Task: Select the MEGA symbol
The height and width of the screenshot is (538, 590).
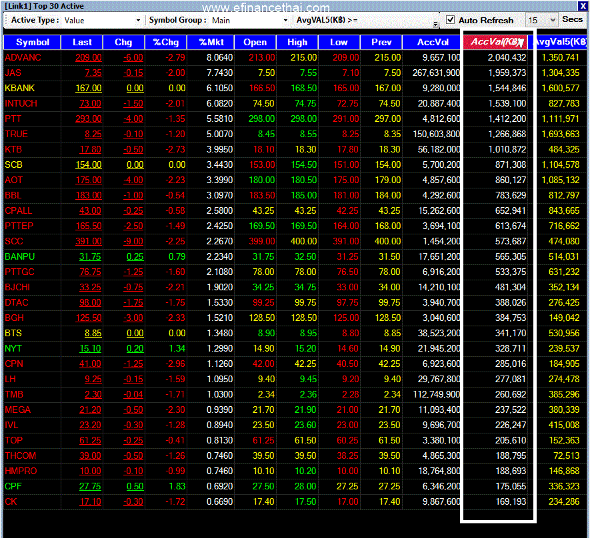Action: click(x=18, y=410)
